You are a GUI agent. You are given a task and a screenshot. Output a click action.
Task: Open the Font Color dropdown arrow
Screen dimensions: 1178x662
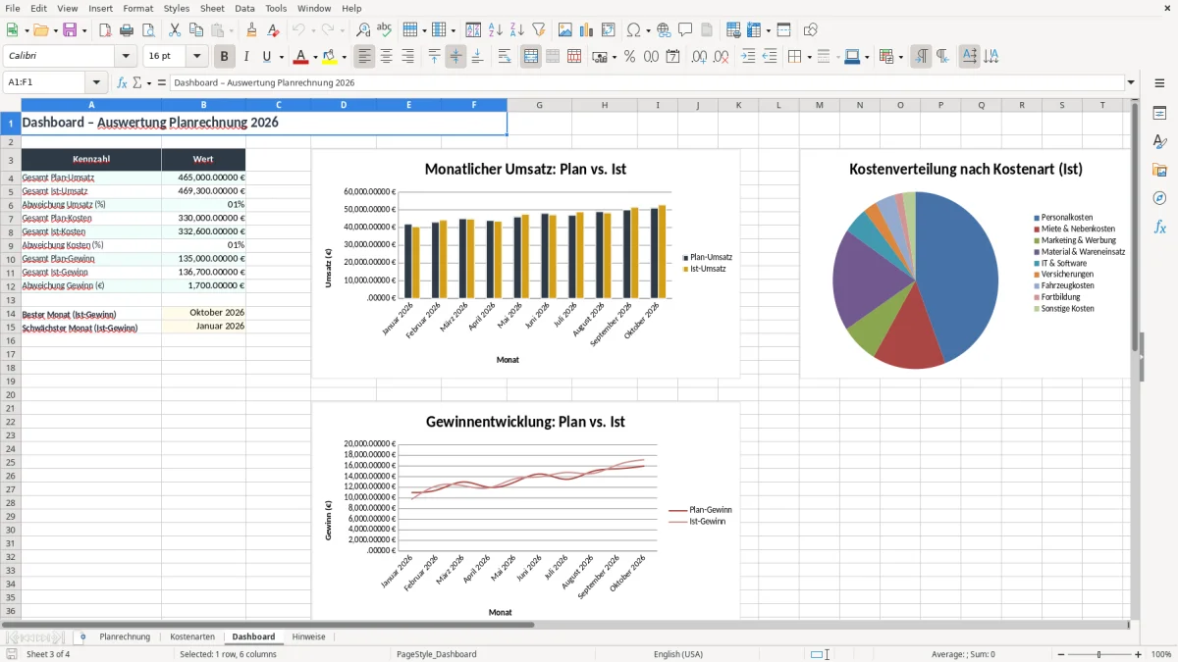point(316,57)
